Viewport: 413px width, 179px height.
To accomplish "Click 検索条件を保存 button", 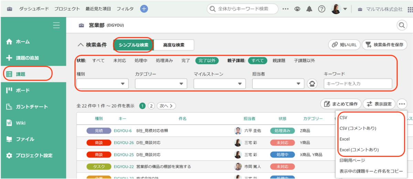I will [384, 45].
